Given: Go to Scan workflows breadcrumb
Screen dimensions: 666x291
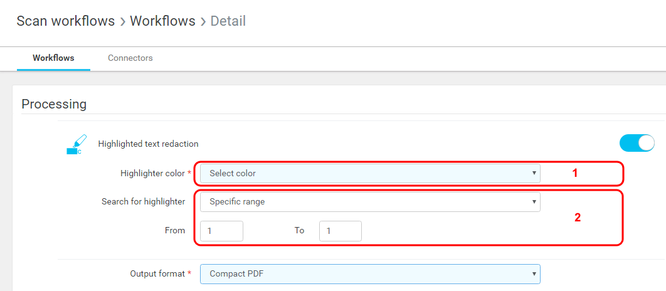Looking at the screenshot, I should 66,21.
